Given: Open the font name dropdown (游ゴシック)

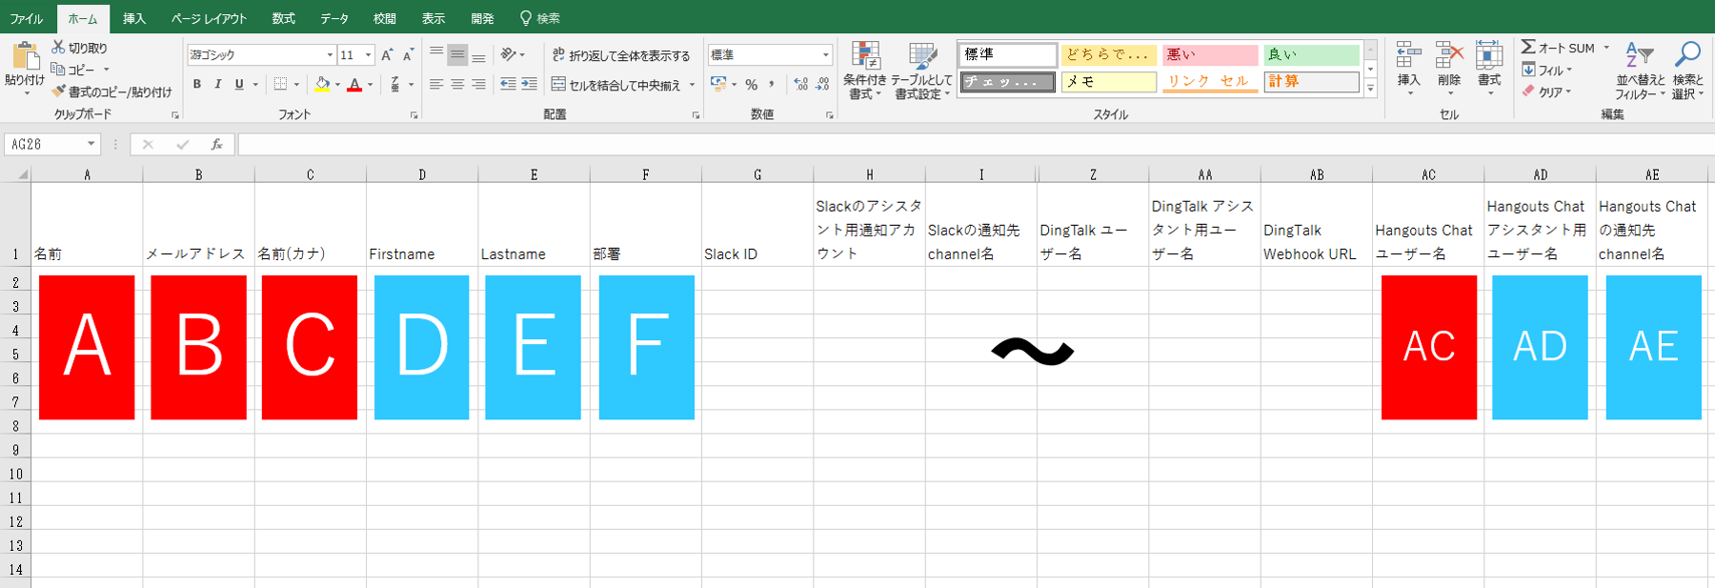Looking at the screenshot, I should click(330, 55).
